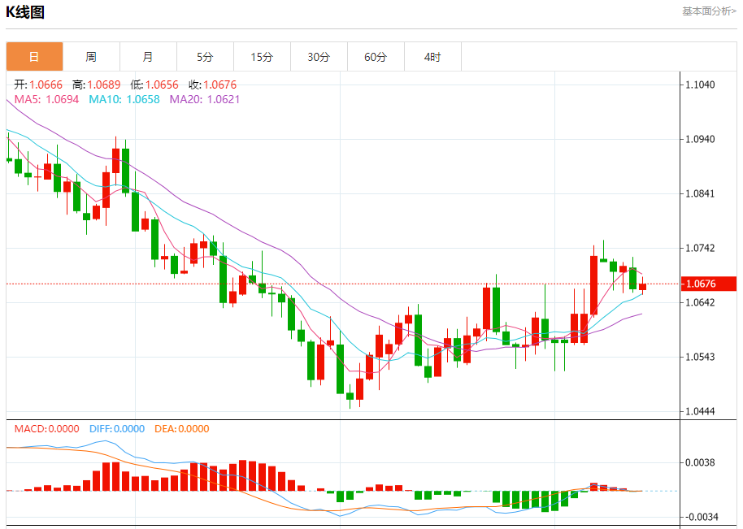This screenshot has width=743, height=529.
Task: Open the 60分 interval tab
Action: coord(376,57)
